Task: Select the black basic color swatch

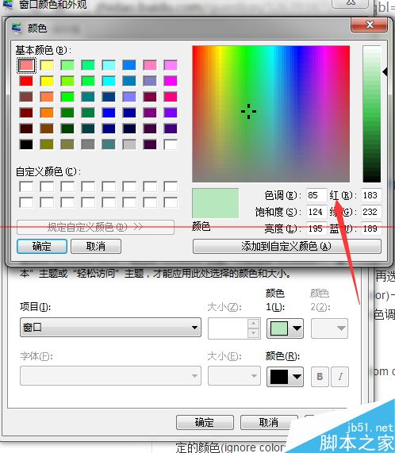Action: pyautogui.click(x=26, y=144)
